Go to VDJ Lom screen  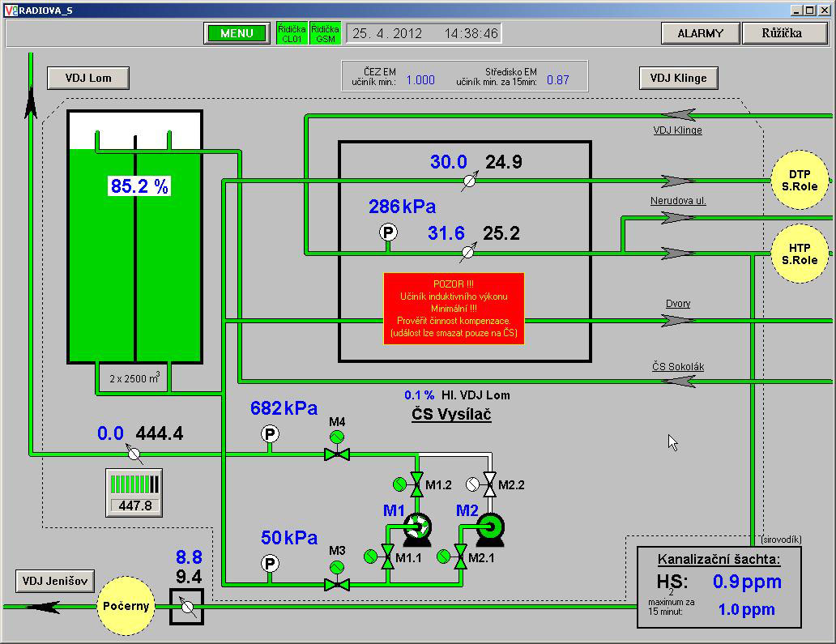[87, 78]
